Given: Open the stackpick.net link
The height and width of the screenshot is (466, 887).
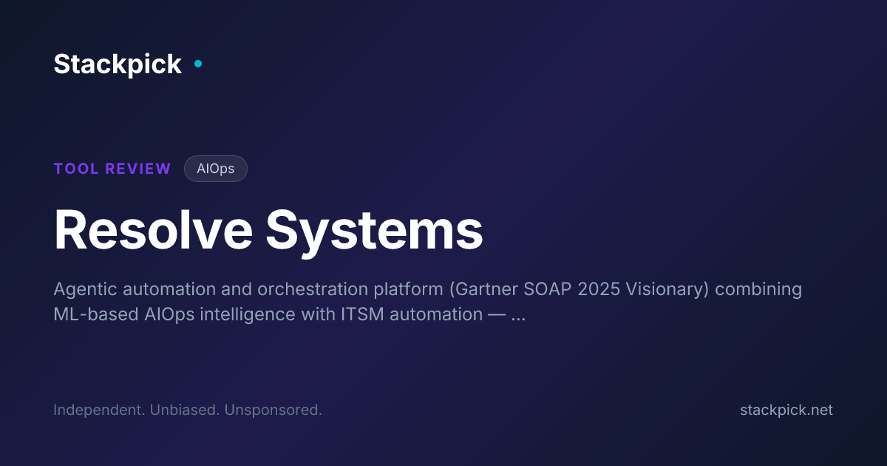Looking at the screenshot, I should tap(786, 410).
